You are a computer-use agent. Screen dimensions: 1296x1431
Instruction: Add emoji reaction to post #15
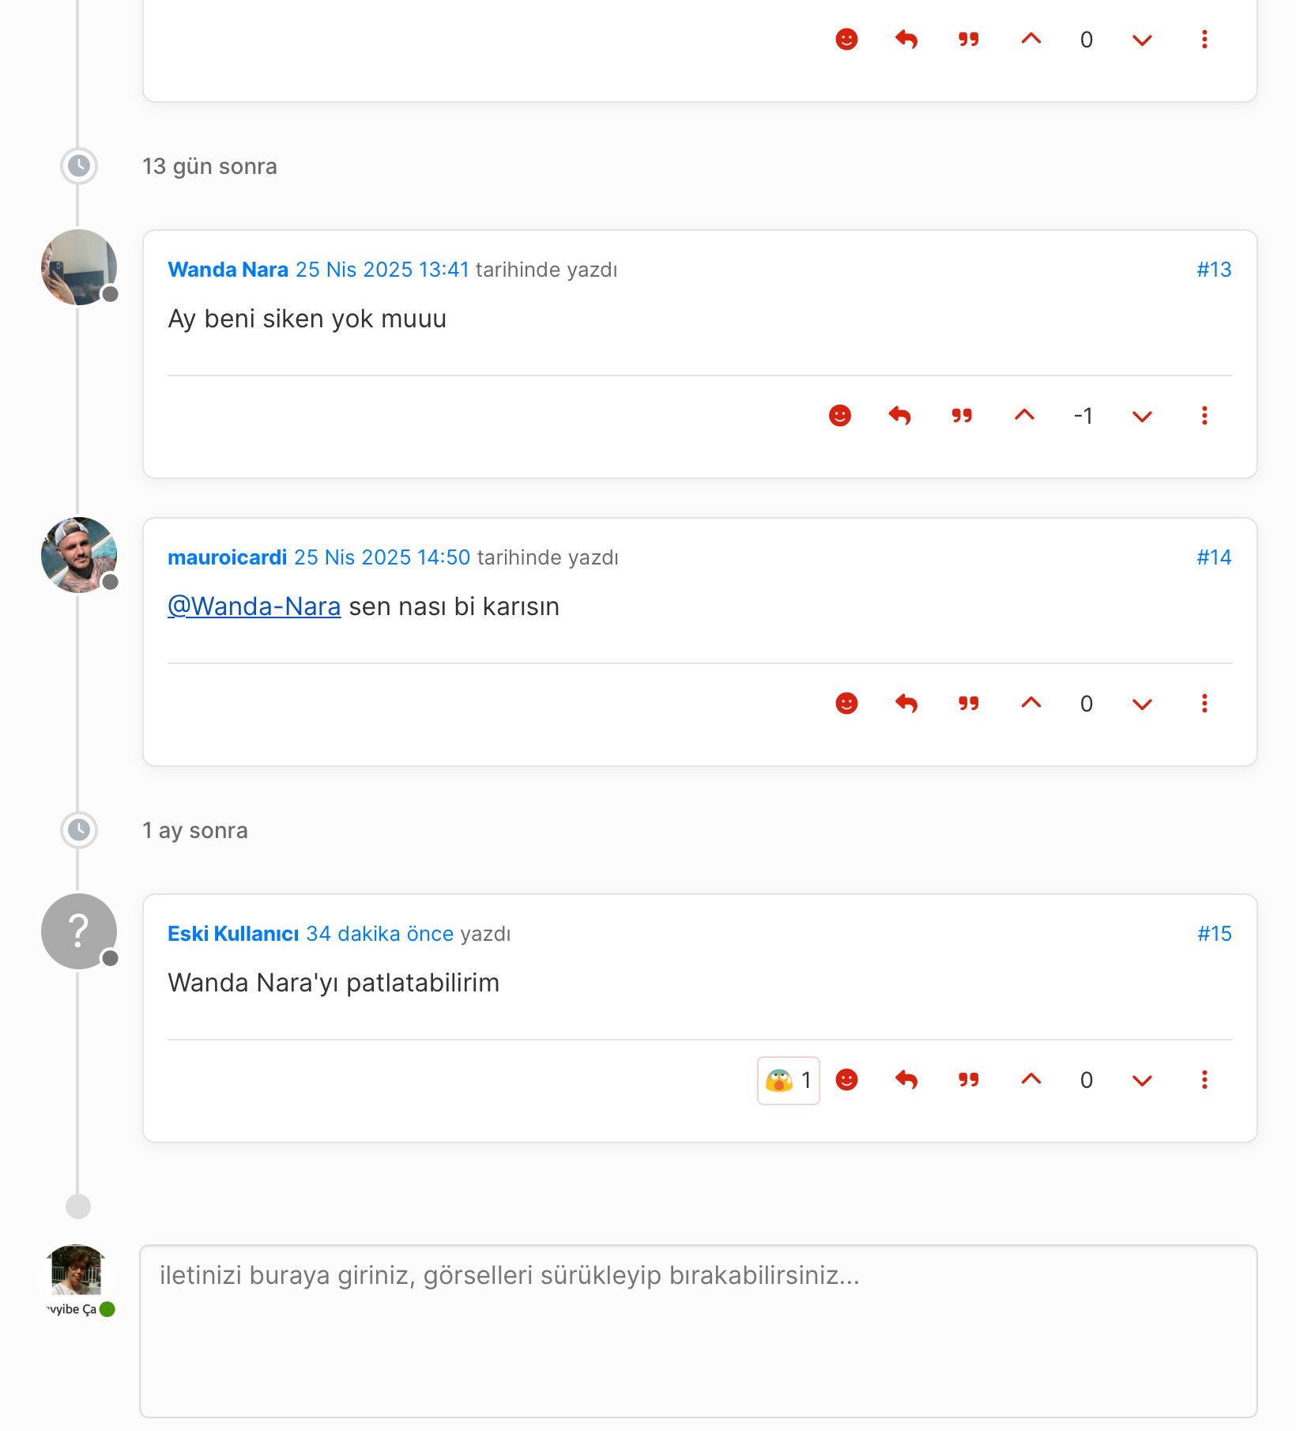pos(846,1080)
